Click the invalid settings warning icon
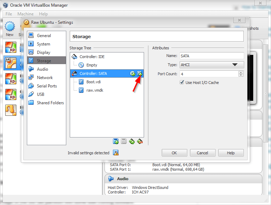The image size is (271, 205). click(x=116, y=153)
